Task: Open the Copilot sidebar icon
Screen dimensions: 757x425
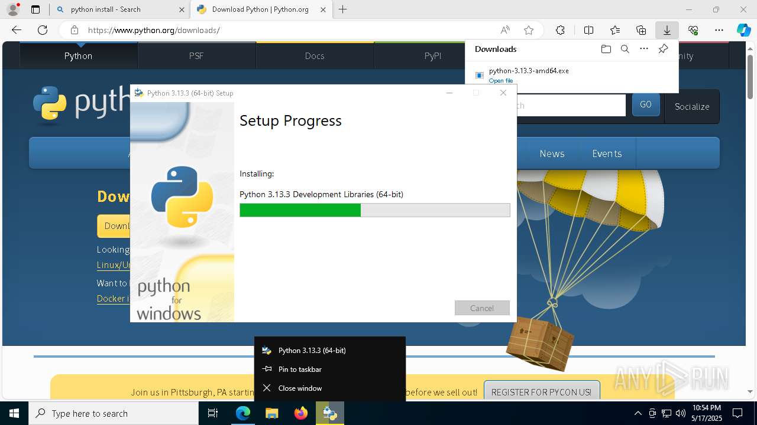Action: point(743,30)
